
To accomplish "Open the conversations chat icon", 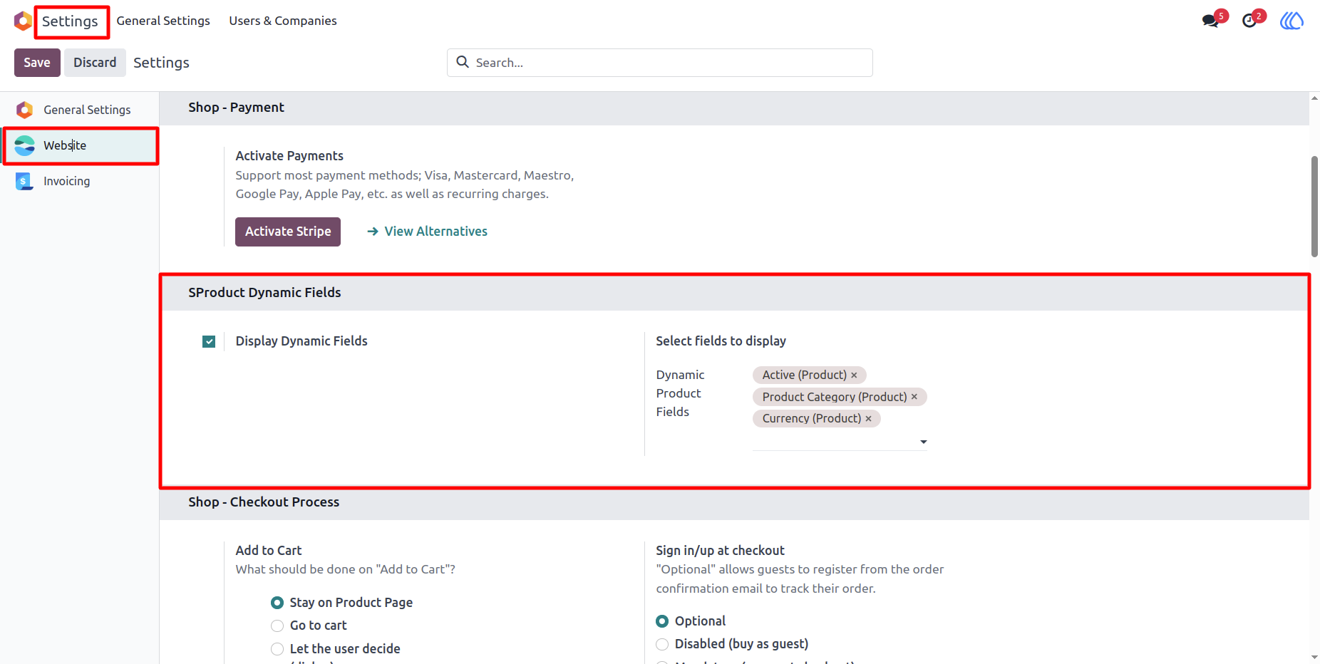I will click(x=1210, y=21).
